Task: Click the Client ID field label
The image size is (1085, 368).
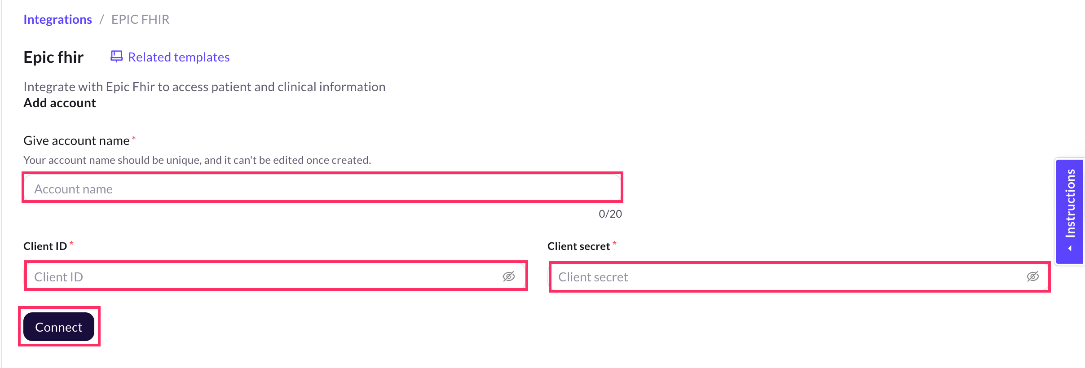Action: [45, 246]
